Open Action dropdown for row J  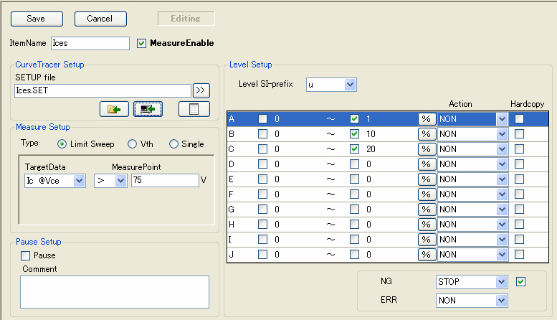coord(502,255)
